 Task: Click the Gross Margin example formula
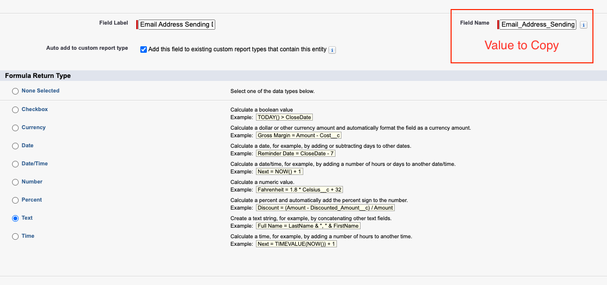click(299, 135)
